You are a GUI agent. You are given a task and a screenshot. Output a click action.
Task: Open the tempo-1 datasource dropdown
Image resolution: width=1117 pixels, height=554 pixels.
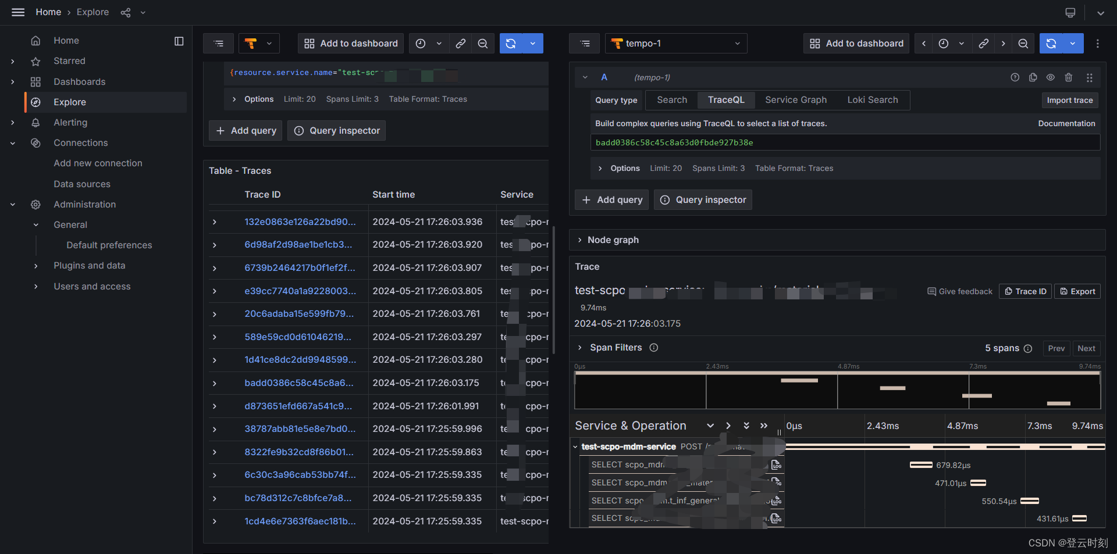(x=675, y=43)
